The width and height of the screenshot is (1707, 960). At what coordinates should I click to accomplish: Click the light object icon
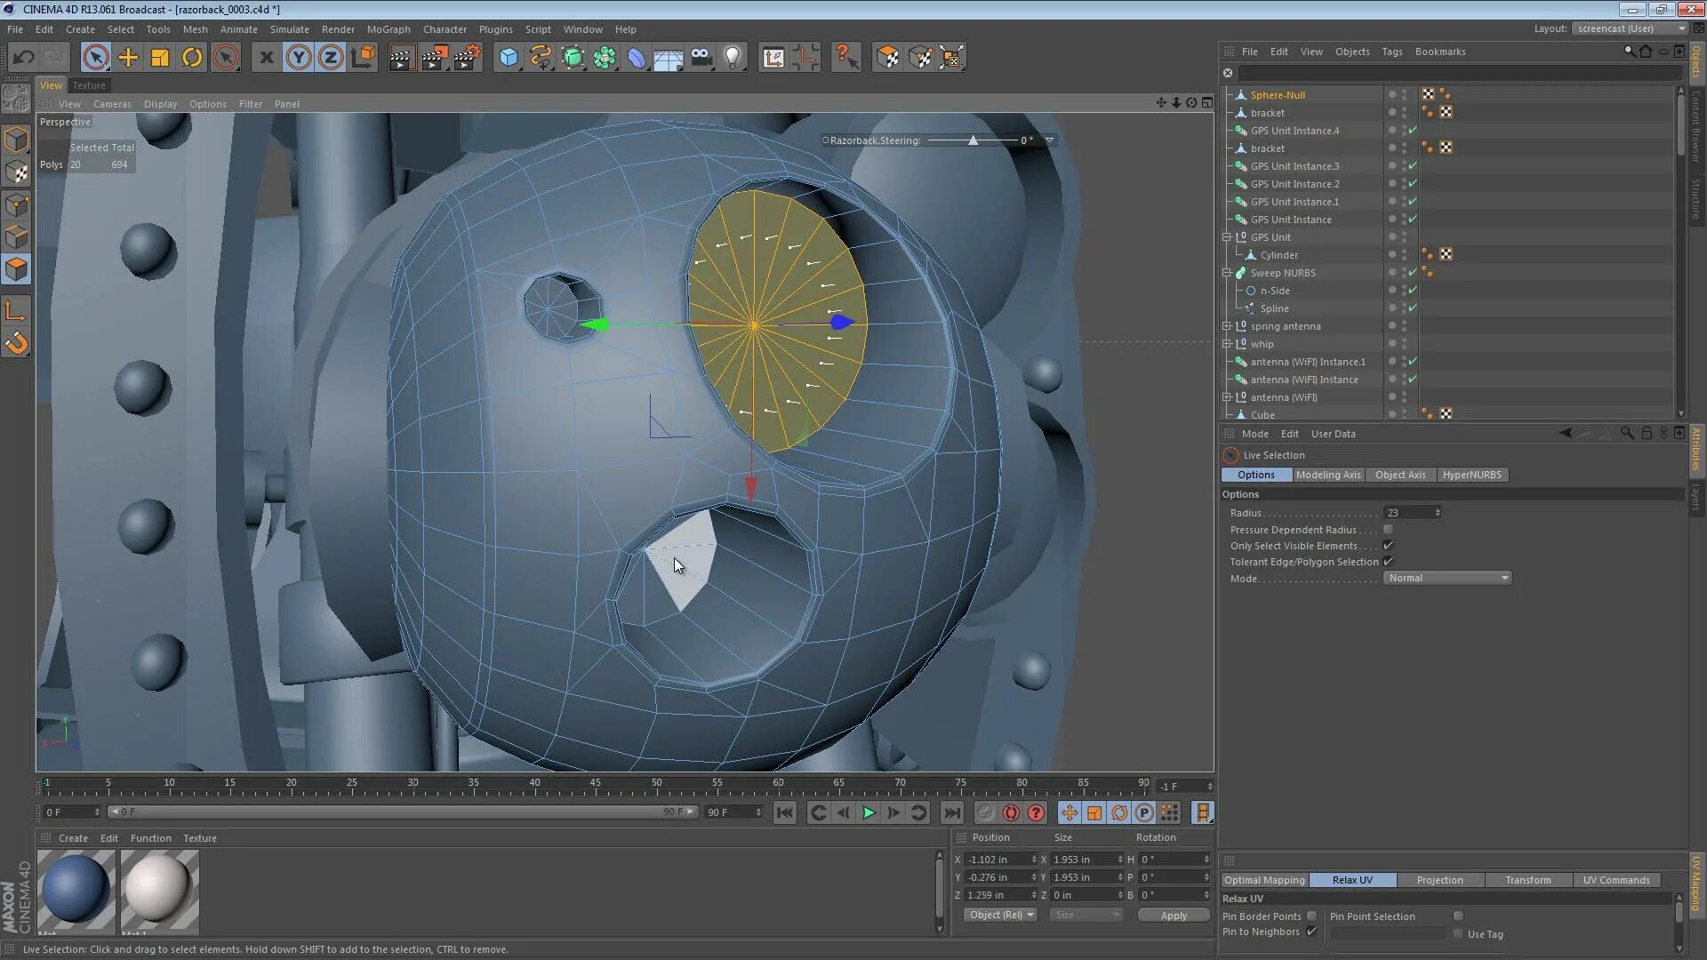[733, 58]
